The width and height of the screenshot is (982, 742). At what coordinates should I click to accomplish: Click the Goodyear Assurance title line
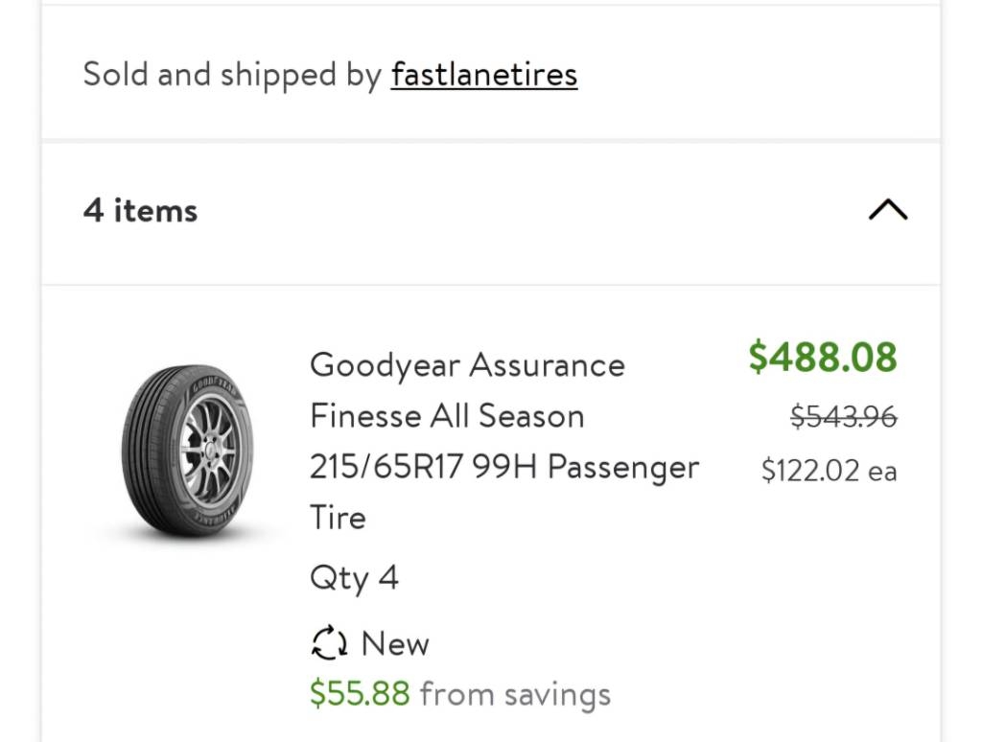coord(467,365)
